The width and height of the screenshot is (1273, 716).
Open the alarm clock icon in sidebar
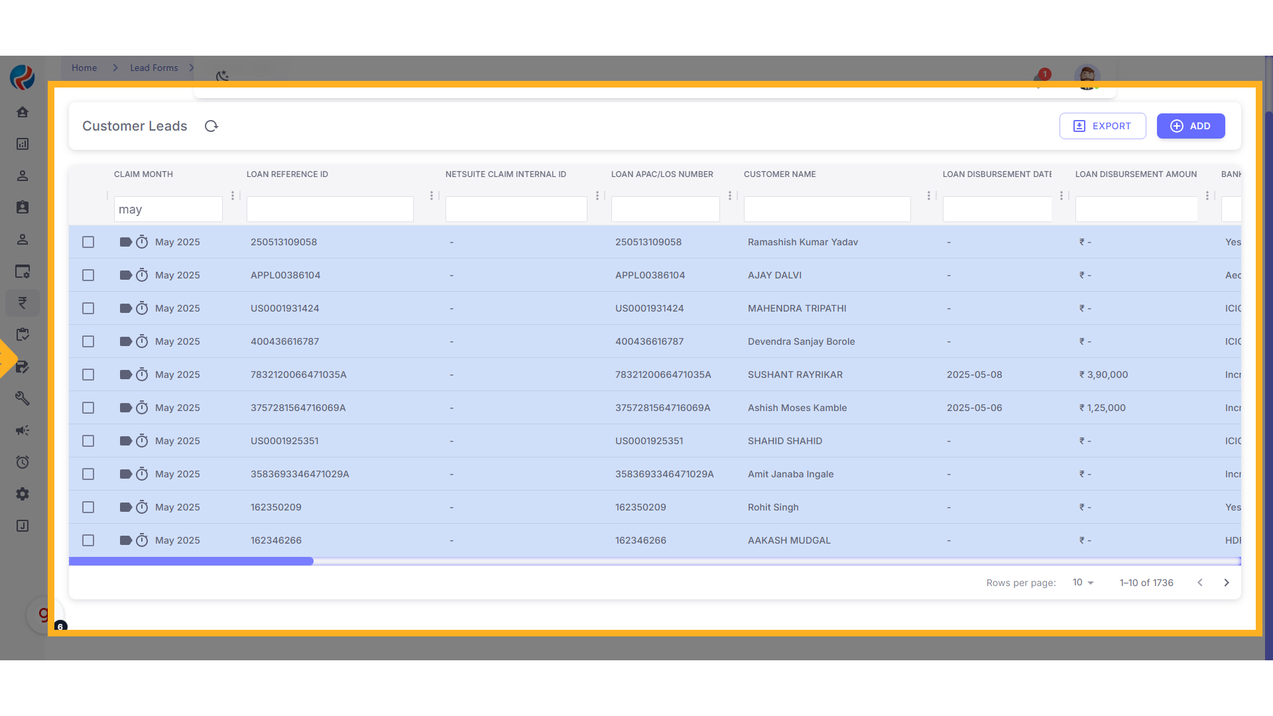coord(23,462)
